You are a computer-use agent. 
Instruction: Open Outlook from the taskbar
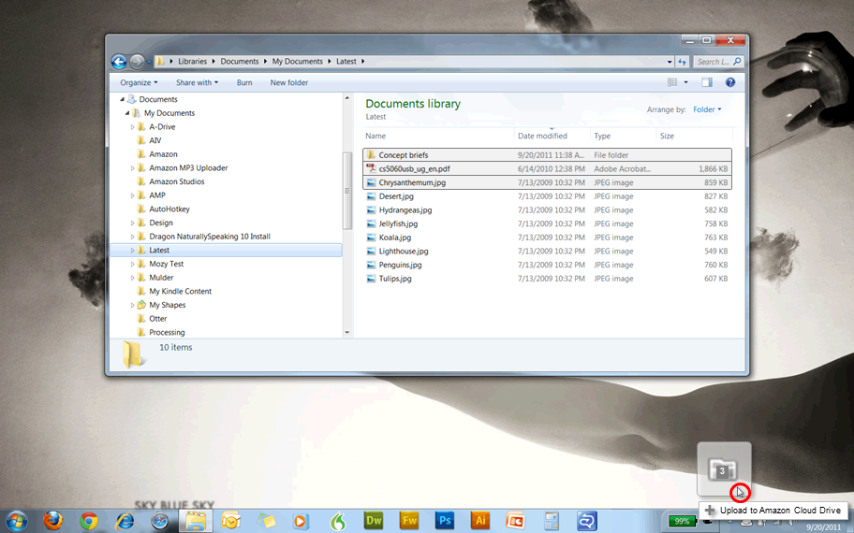coord(231,521)
